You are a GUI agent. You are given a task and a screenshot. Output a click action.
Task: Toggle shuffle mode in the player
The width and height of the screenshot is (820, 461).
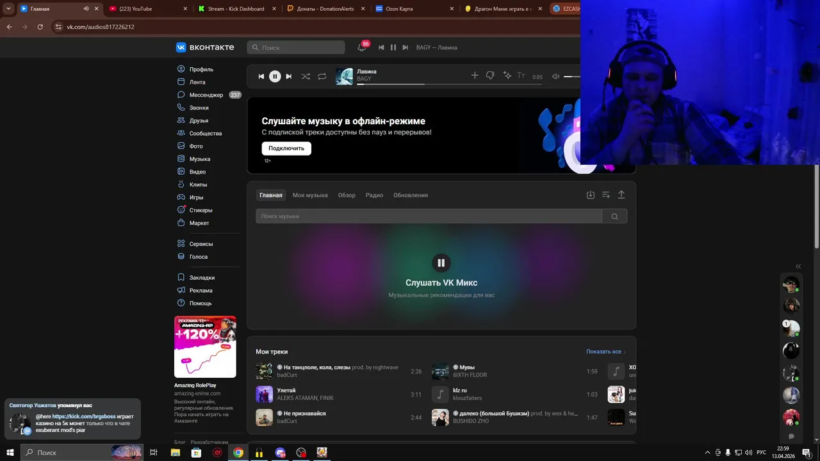(x=306, y=76)
